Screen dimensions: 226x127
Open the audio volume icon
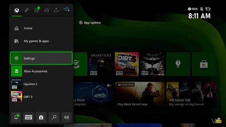click(x=67, y=117)
